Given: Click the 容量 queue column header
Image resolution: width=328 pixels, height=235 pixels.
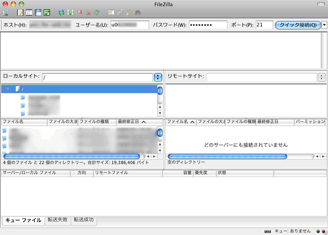Looking at the screenshot, I should [178, 173].
